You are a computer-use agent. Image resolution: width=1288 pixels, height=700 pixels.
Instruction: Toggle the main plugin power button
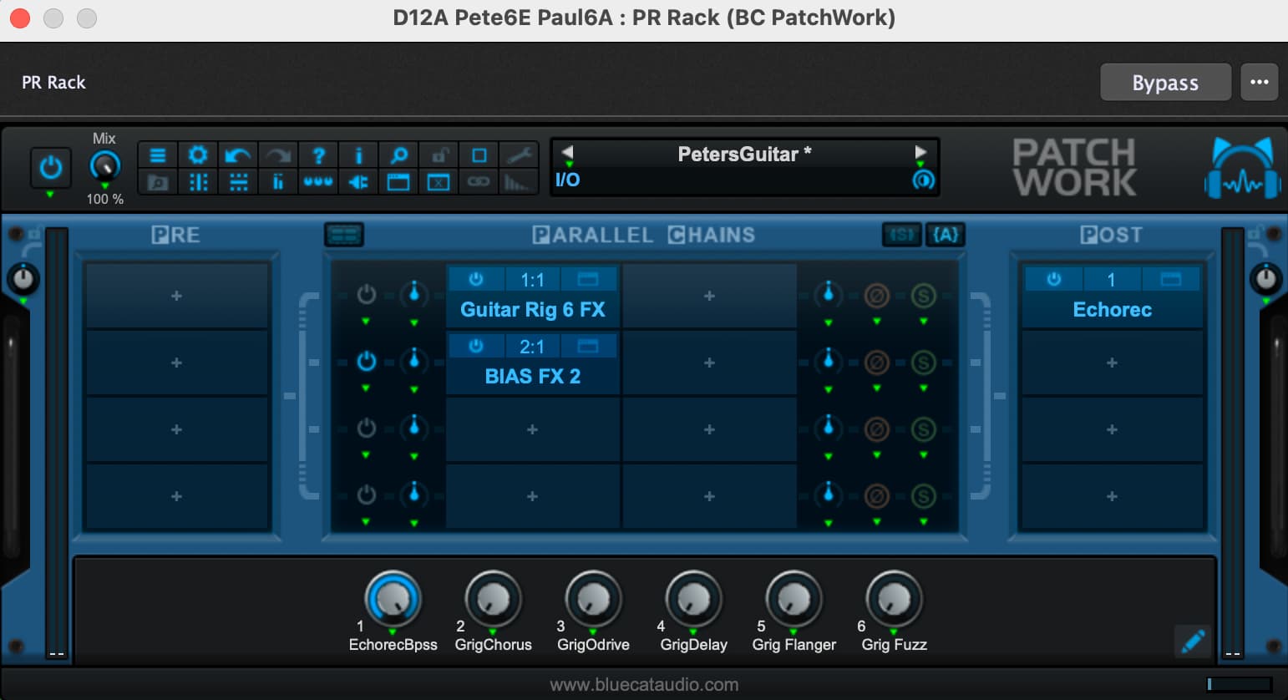51,168
